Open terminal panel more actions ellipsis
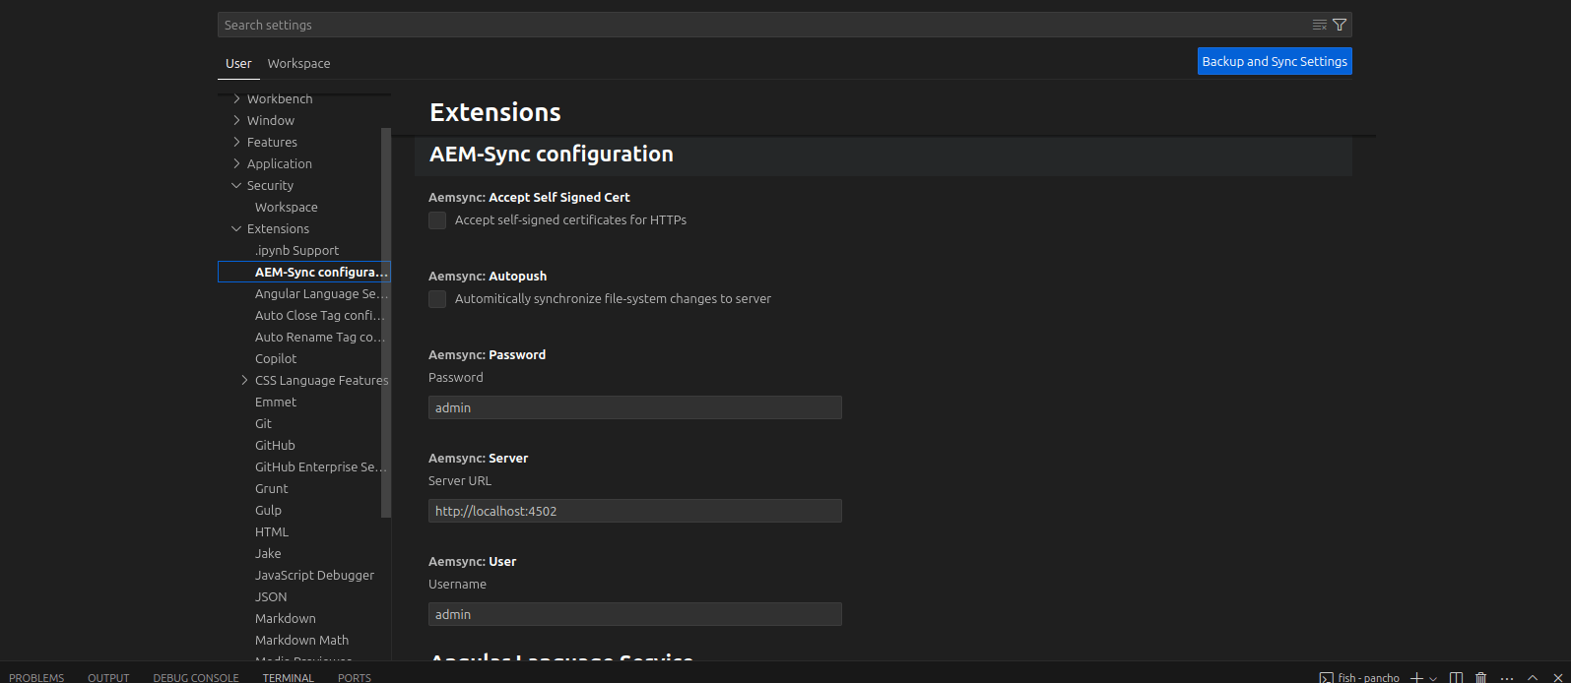The width and height of the screenshot is (1571, 683). pyautogui.click(x=1507, y=678)
